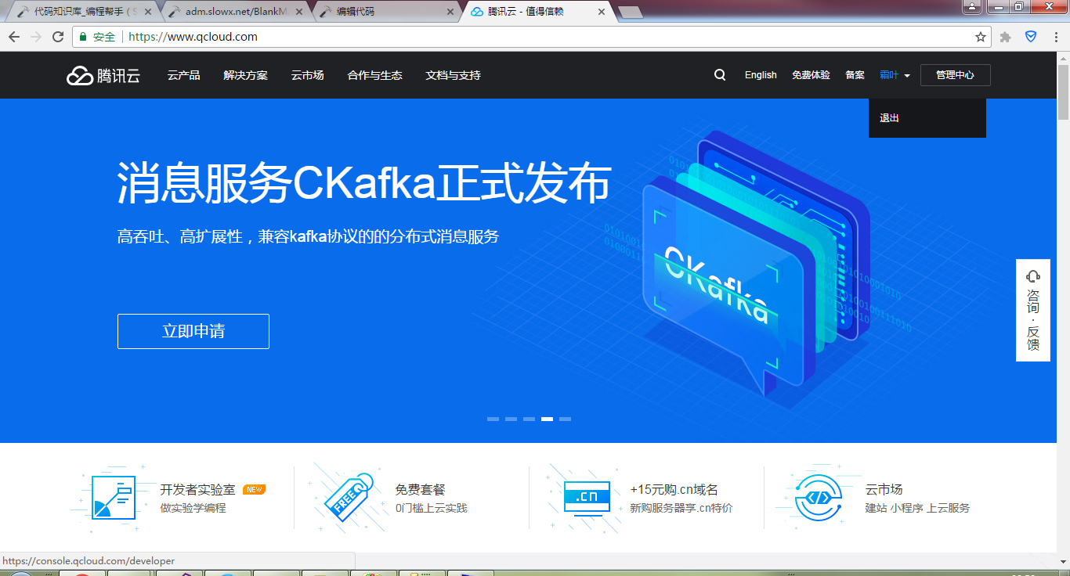This screenshot has height=576, width=1070.
Task: Close the 编辑代码 tab
Action: (x=450, y=12)
